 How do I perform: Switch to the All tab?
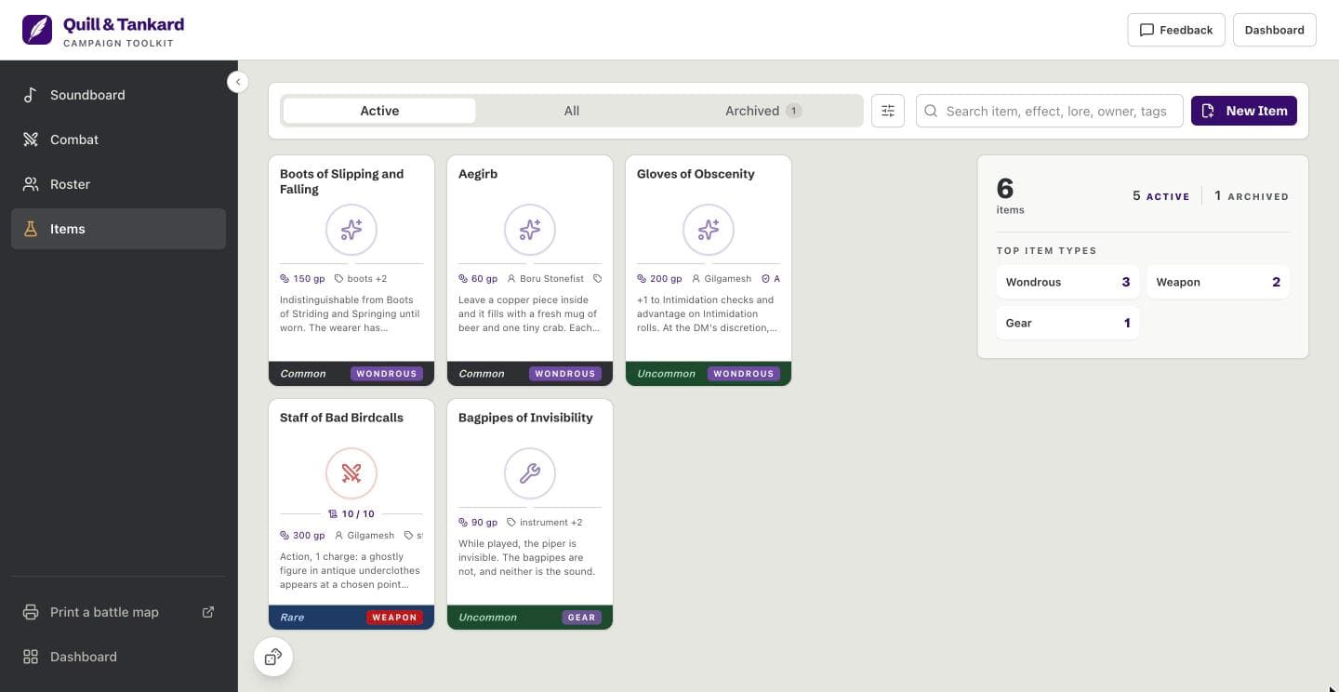click(x=572, y=111)
